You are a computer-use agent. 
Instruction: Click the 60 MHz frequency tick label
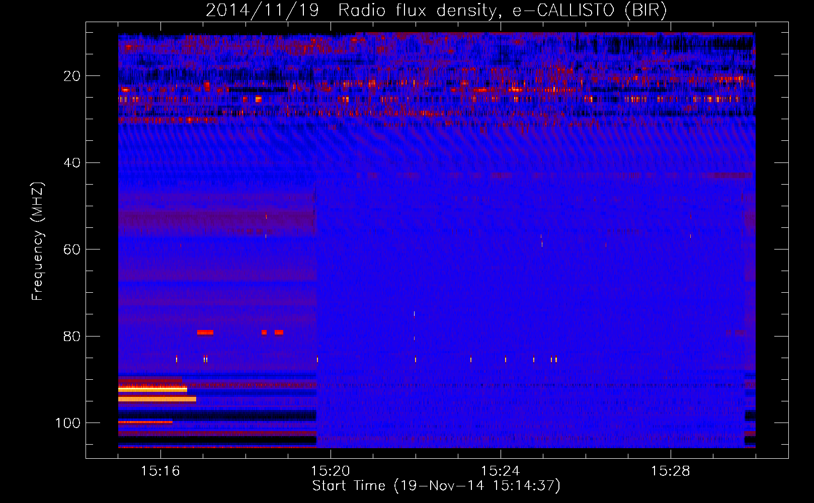point(72,249)
